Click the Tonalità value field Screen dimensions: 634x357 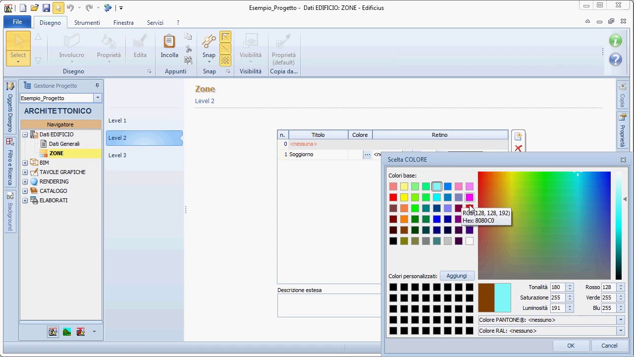pos(558,287)
